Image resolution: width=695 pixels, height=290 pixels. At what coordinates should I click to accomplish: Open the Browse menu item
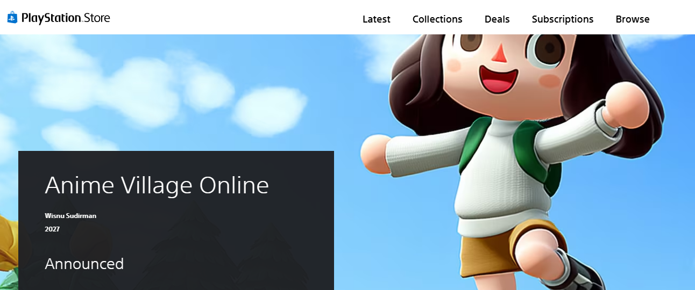point(633,19)
